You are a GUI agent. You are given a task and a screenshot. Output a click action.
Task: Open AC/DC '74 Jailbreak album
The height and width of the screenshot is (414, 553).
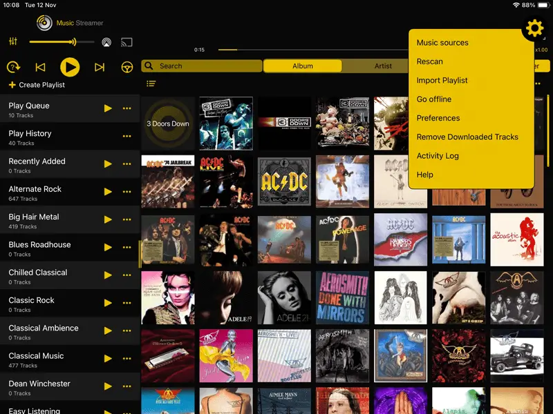click(168, 181)
